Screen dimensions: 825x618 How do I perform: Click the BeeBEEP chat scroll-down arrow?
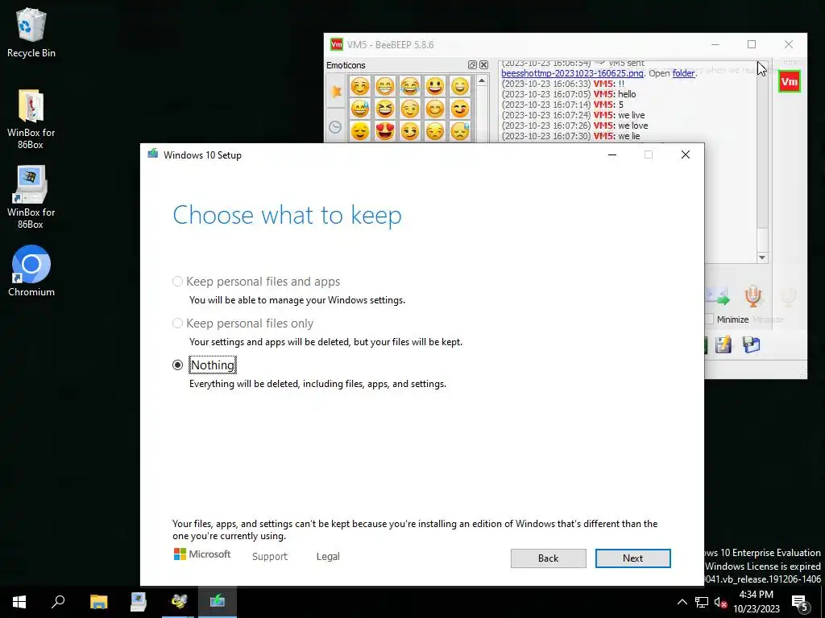tap(762, 257)
